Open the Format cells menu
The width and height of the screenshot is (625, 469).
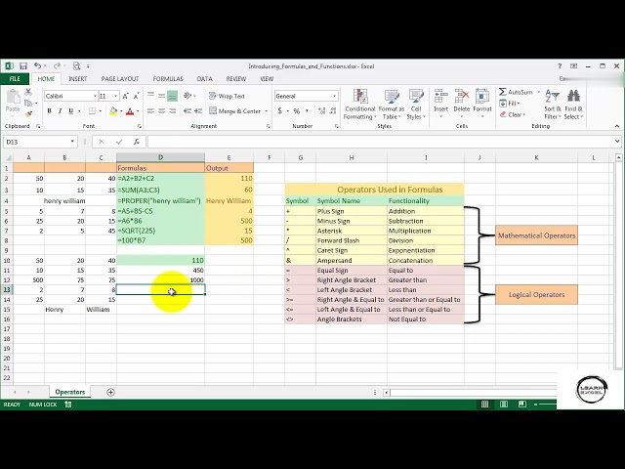482,105
